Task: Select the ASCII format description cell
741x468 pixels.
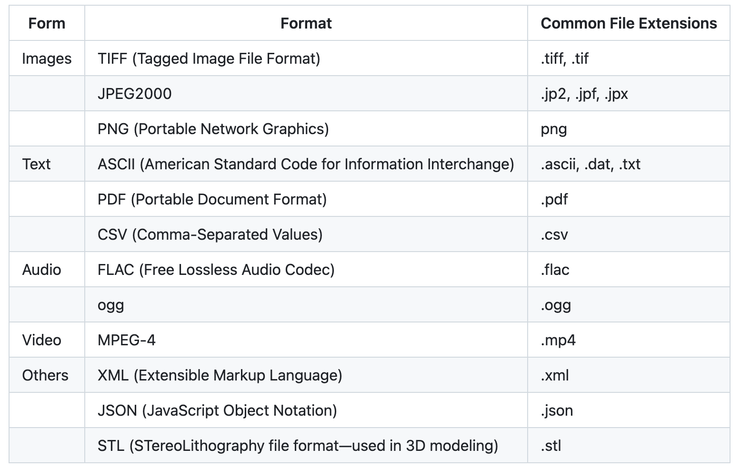Action: 305,164
